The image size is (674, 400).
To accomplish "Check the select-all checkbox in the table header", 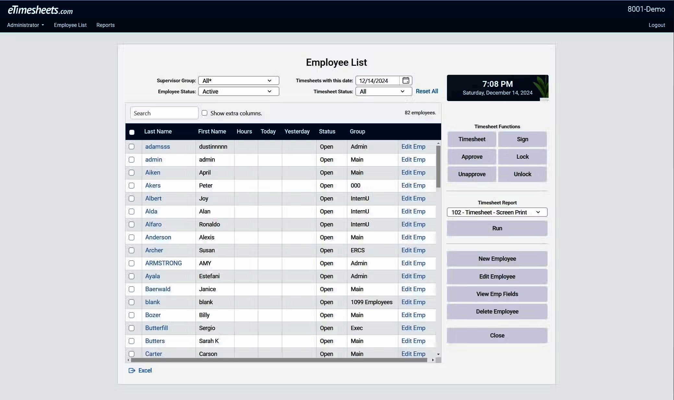I will coord(132,132).
